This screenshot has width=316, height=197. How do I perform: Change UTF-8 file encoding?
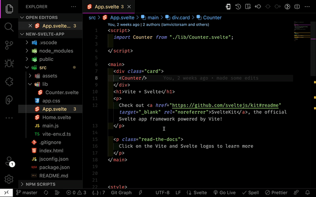coord(162,193)
